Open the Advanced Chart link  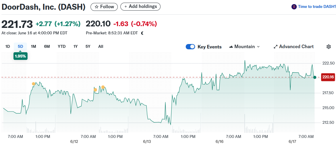[294, 47]
